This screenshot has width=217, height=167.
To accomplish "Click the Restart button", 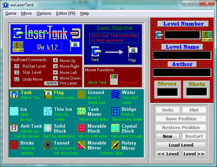I will (x=194, y=136).
